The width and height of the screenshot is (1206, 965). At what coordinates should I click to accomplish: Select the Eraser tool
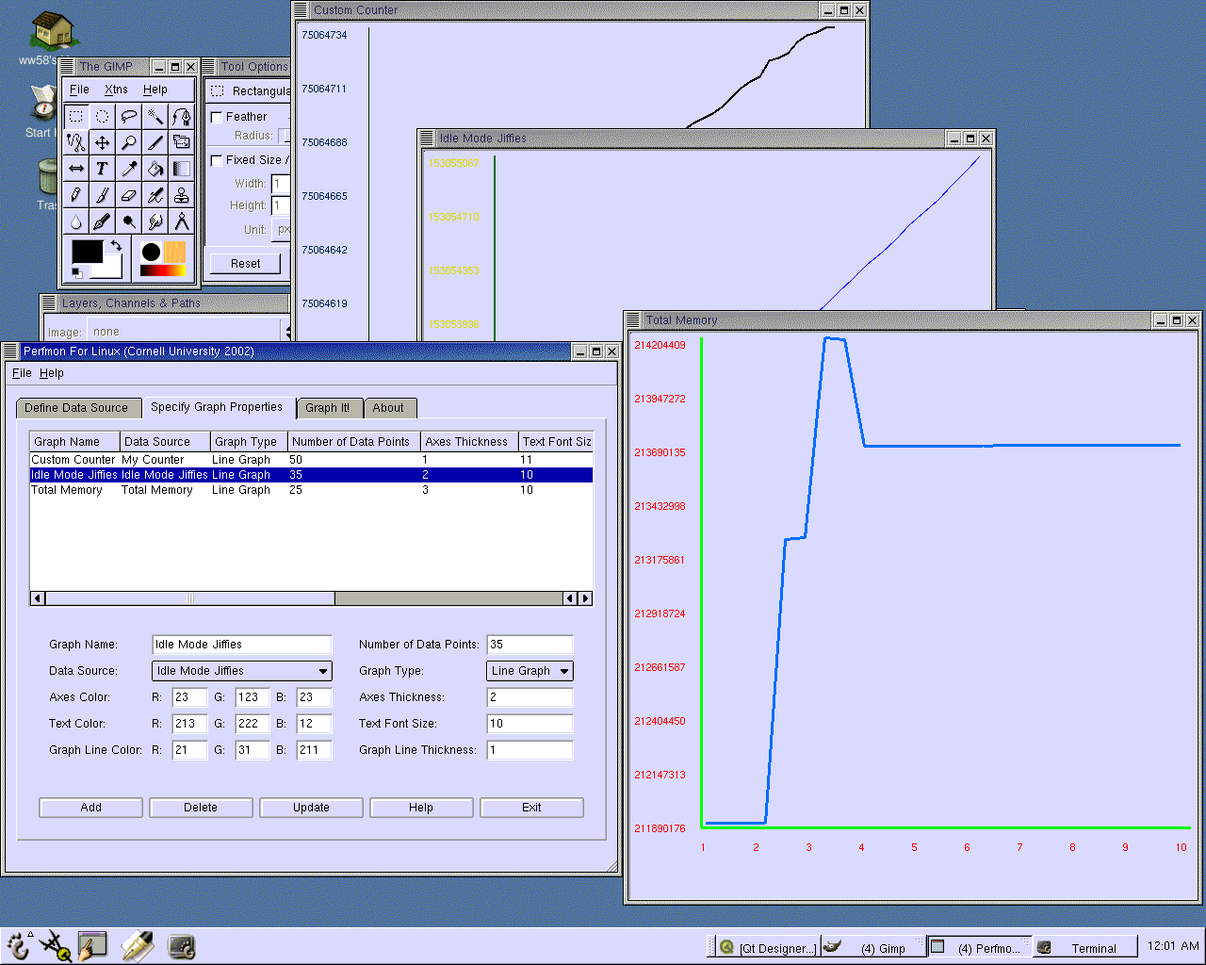128,195
